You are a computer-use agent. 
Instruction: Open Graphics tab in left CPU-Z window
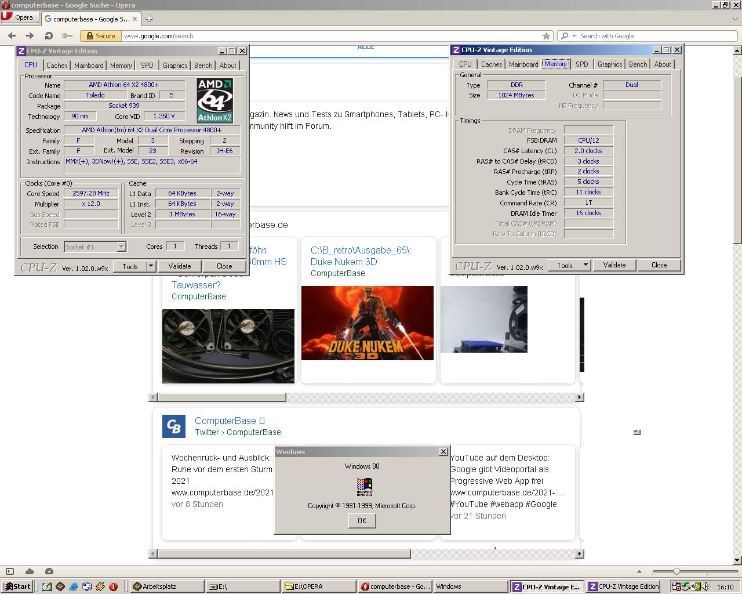[175, 66]
